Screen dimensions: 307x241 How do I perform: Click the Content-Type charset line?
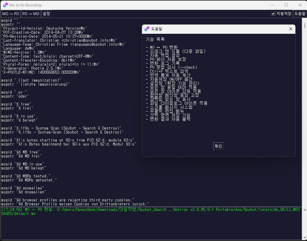click(x=47, y=56)
